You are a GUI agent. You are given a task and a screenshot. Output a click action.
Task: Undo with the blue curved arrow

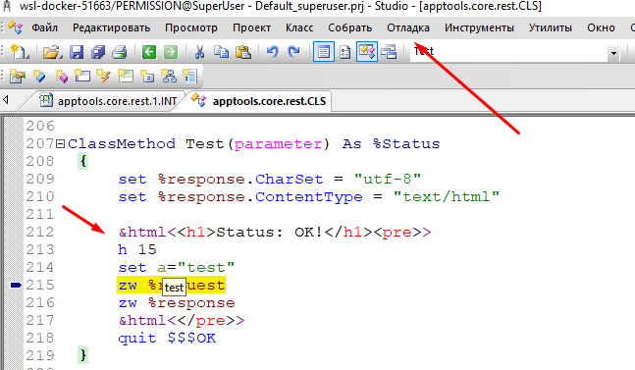[272, 51]
